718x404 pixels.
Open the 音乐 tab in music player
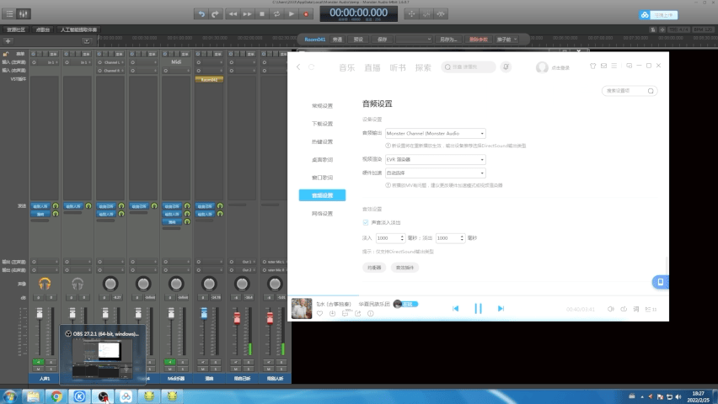(346, 67)
